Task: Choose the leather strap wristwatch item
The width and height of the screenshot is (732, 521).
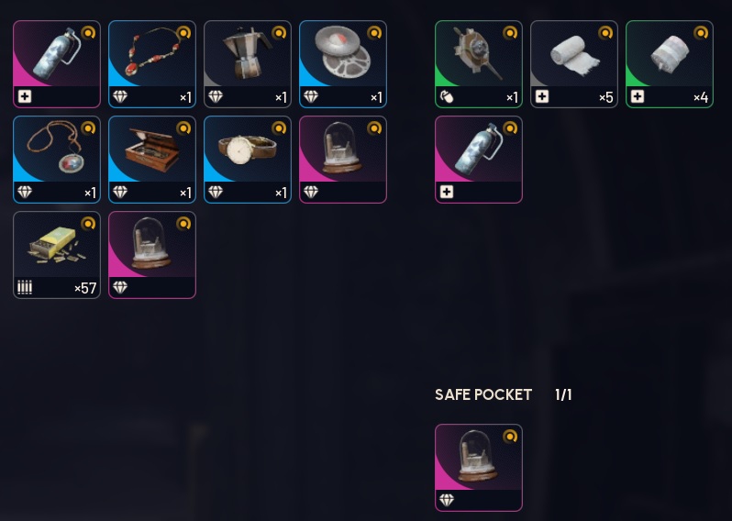Action: [x=248, y=160]
